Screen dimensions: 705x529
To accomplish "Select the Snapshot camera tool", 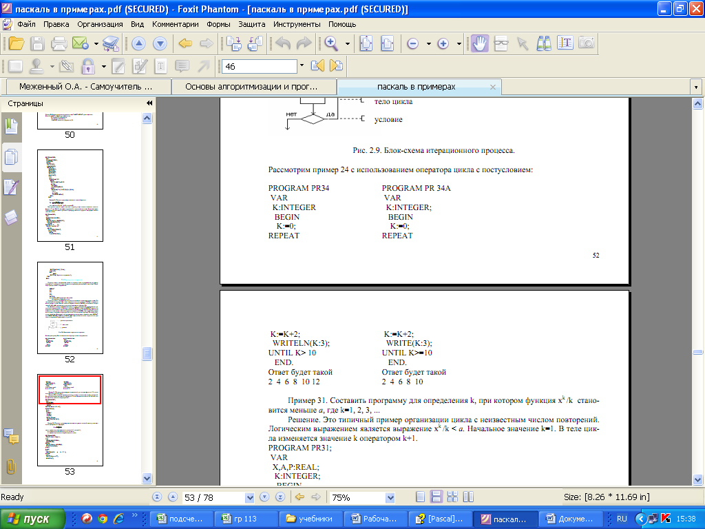I will pos(587,43).
